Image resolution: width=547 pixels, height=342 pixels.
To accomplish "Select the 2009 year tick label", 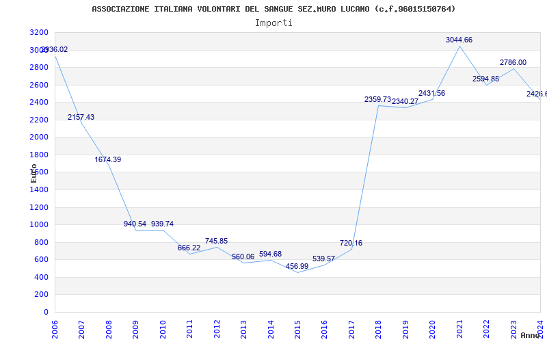I will (x=135, y=330).
